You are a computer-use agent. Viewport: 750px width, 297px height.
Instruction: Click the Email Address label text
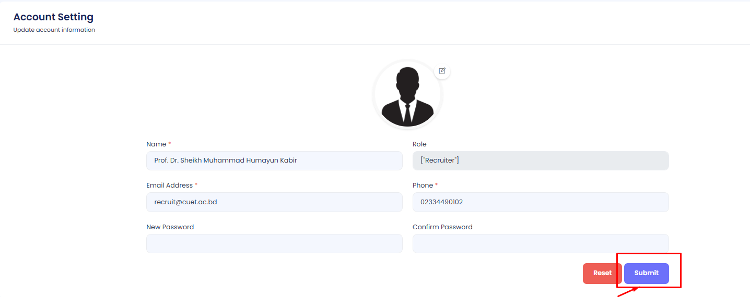169,185
